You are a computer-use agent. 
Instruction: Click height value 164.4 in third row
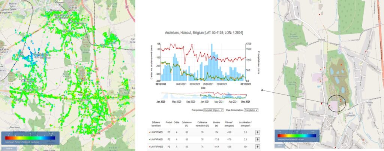tap(216, 147)
